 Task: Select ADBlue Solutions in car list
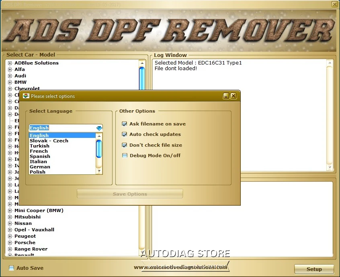coord(37,63)
